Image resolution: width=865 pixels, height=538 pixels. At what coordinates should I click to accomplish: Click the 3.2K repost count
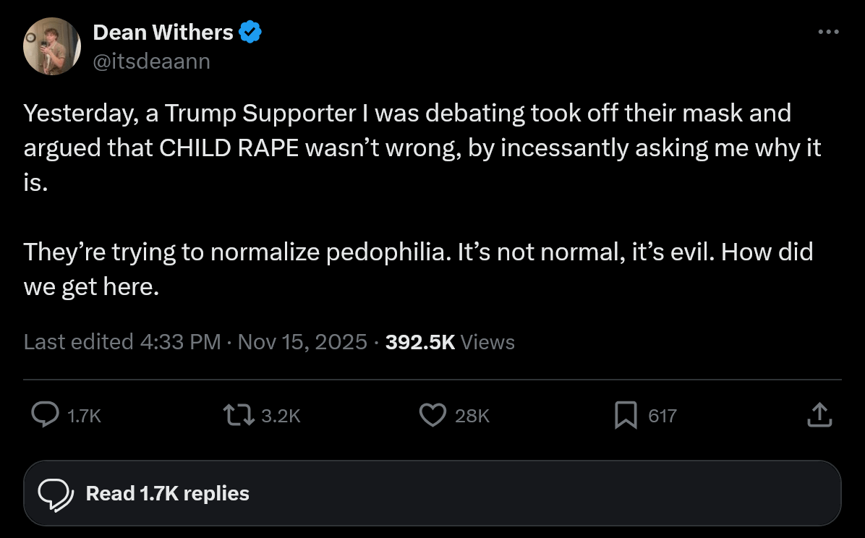280,416
